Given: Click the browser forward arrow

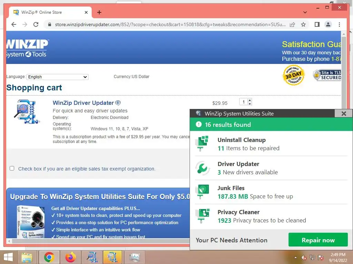Looking at the screenshot, I should point(25,24).
